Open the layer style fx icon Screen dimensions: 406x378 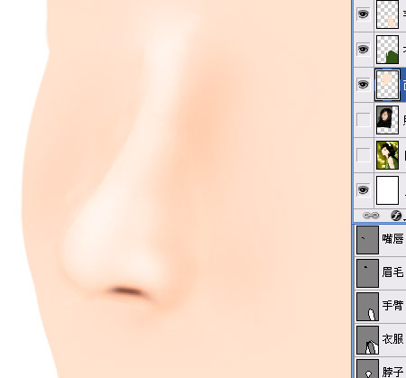pos(396,216)
